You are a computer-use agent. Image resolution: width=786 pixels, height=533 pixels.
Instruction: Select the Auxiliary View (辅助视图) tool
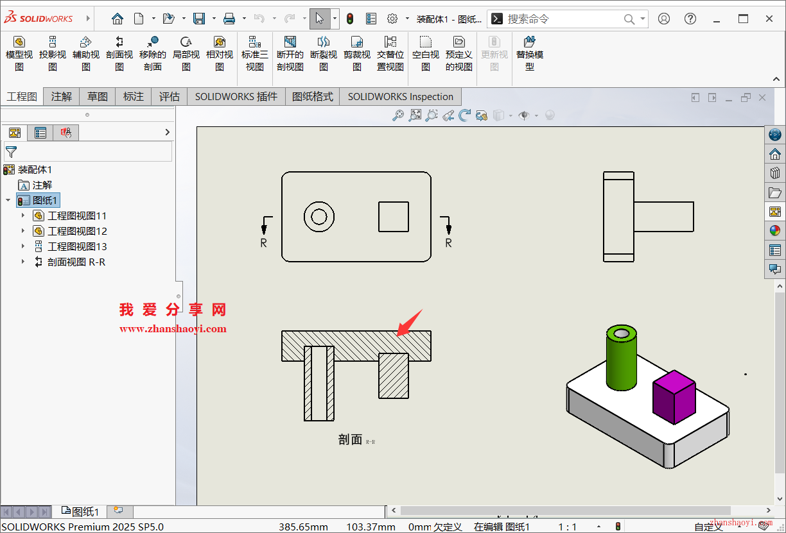[86, 53]
